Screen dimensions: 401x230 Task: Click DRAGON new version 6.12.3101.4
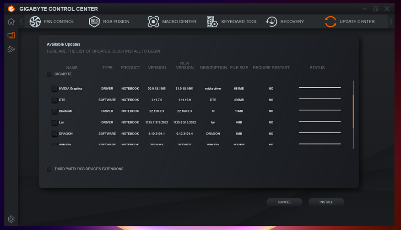(184, 134)
